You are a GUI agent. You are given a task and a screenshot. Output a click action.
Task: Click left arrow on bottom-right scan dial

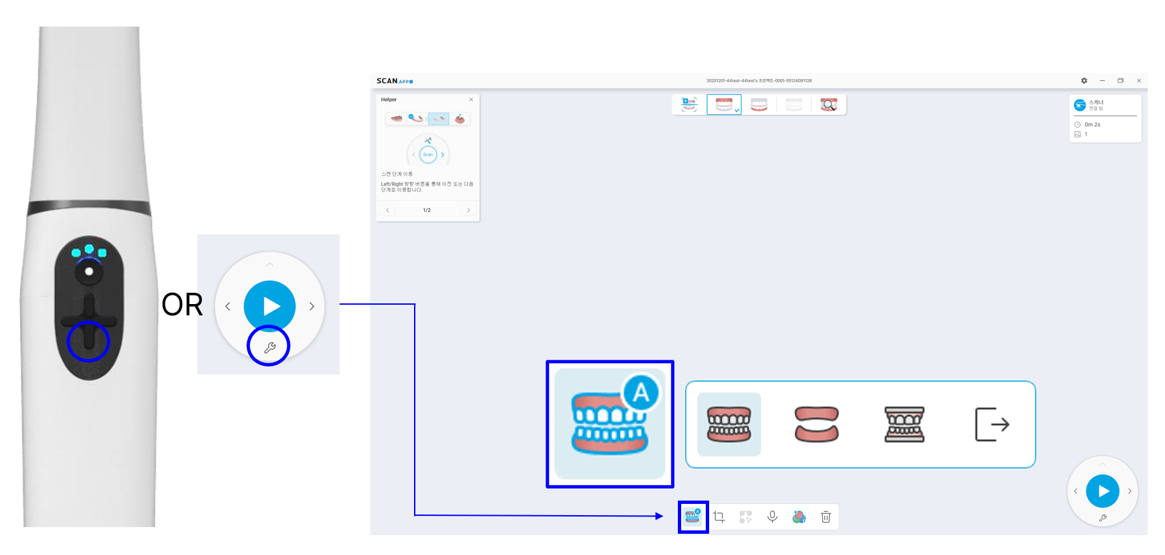(x=1075, y=491)
